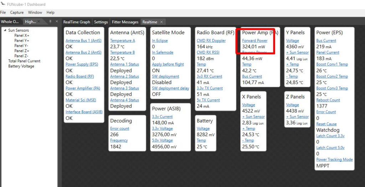Viewport: 365px width, 187px height.
Task: Select Battery Voltage tree item
Action: 21,66
